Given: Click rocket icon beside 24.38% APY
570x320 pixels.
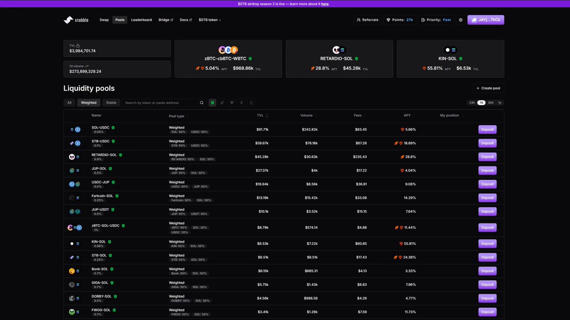Looking at the screenshot, I should (x=396, y=257).
